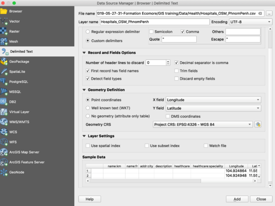Viewport: 275px width, 206px height.
Task: Select sample data row 1 header
Action: click(x=88, y=171)
